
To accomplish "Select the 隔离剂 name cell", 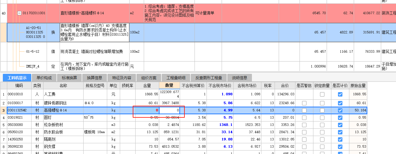I will [x=63, y=139].
